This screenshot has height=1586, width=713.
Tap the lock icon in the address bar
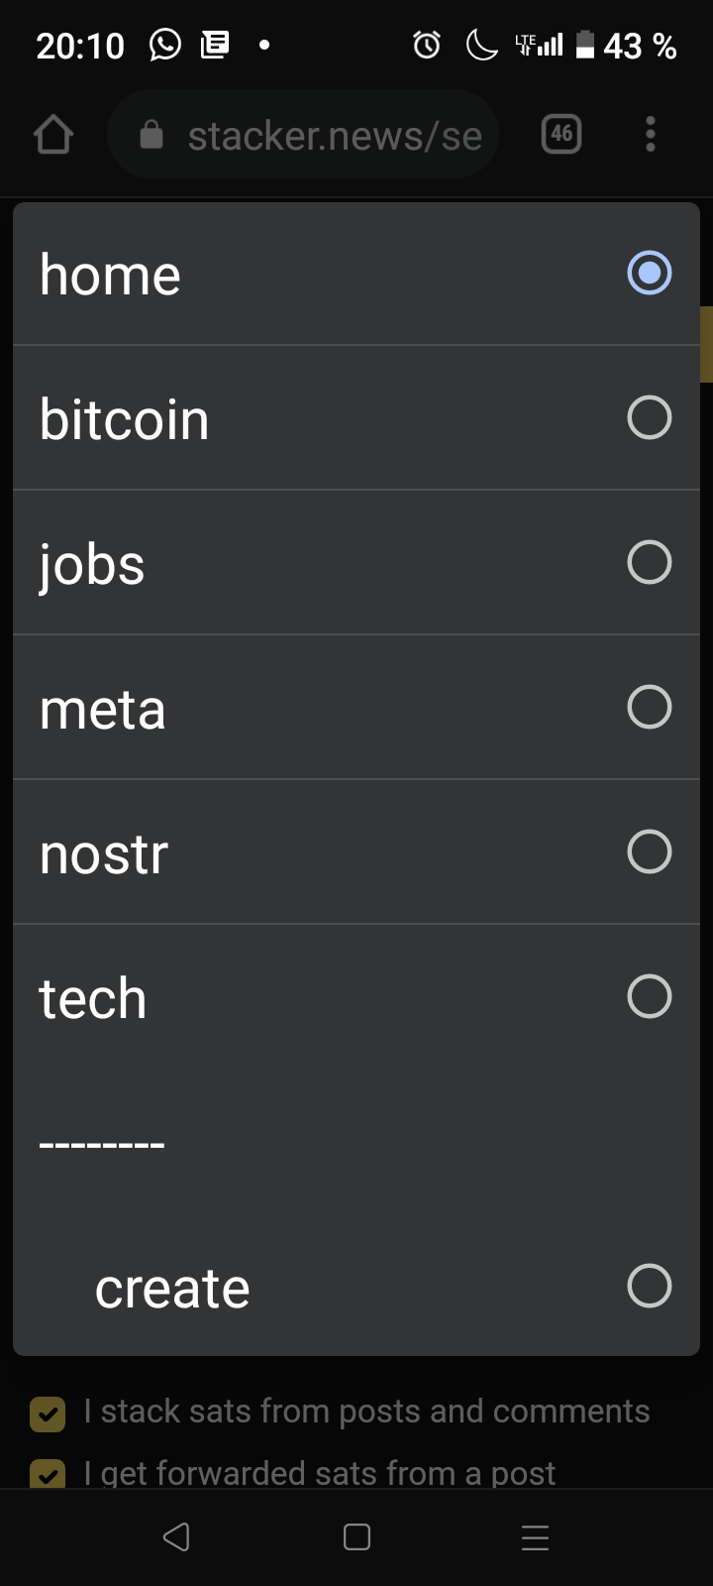[151, 135]
